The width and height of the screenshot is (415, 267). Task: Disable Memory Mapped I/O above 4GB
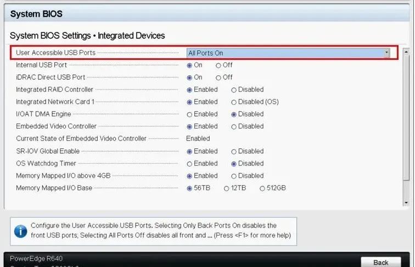click(234, 176)
